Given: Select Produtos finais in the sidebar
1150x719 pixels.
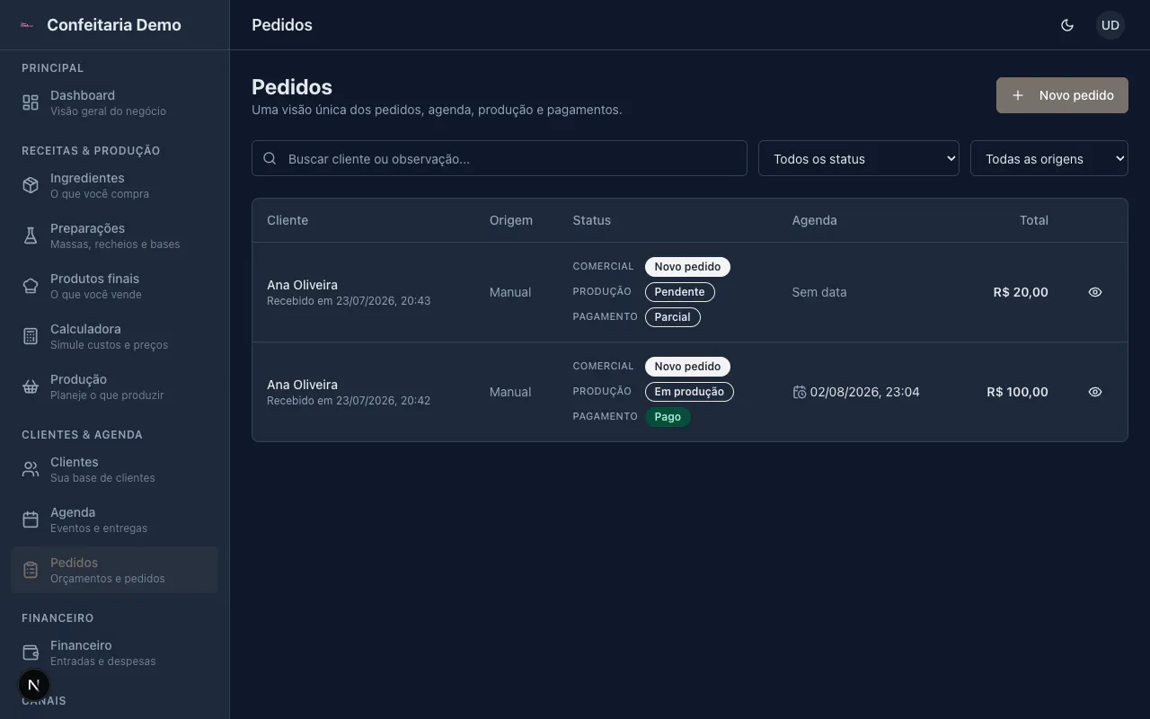Looking at the screenshot, I should click(114, 286).
